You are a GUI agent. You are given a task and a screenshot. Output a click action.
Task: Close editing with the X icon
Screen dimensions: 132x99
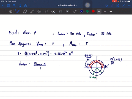coord(123,5)
